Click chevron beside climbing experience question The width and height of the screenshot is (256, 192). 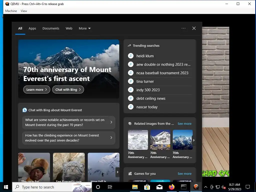(111, 138)
